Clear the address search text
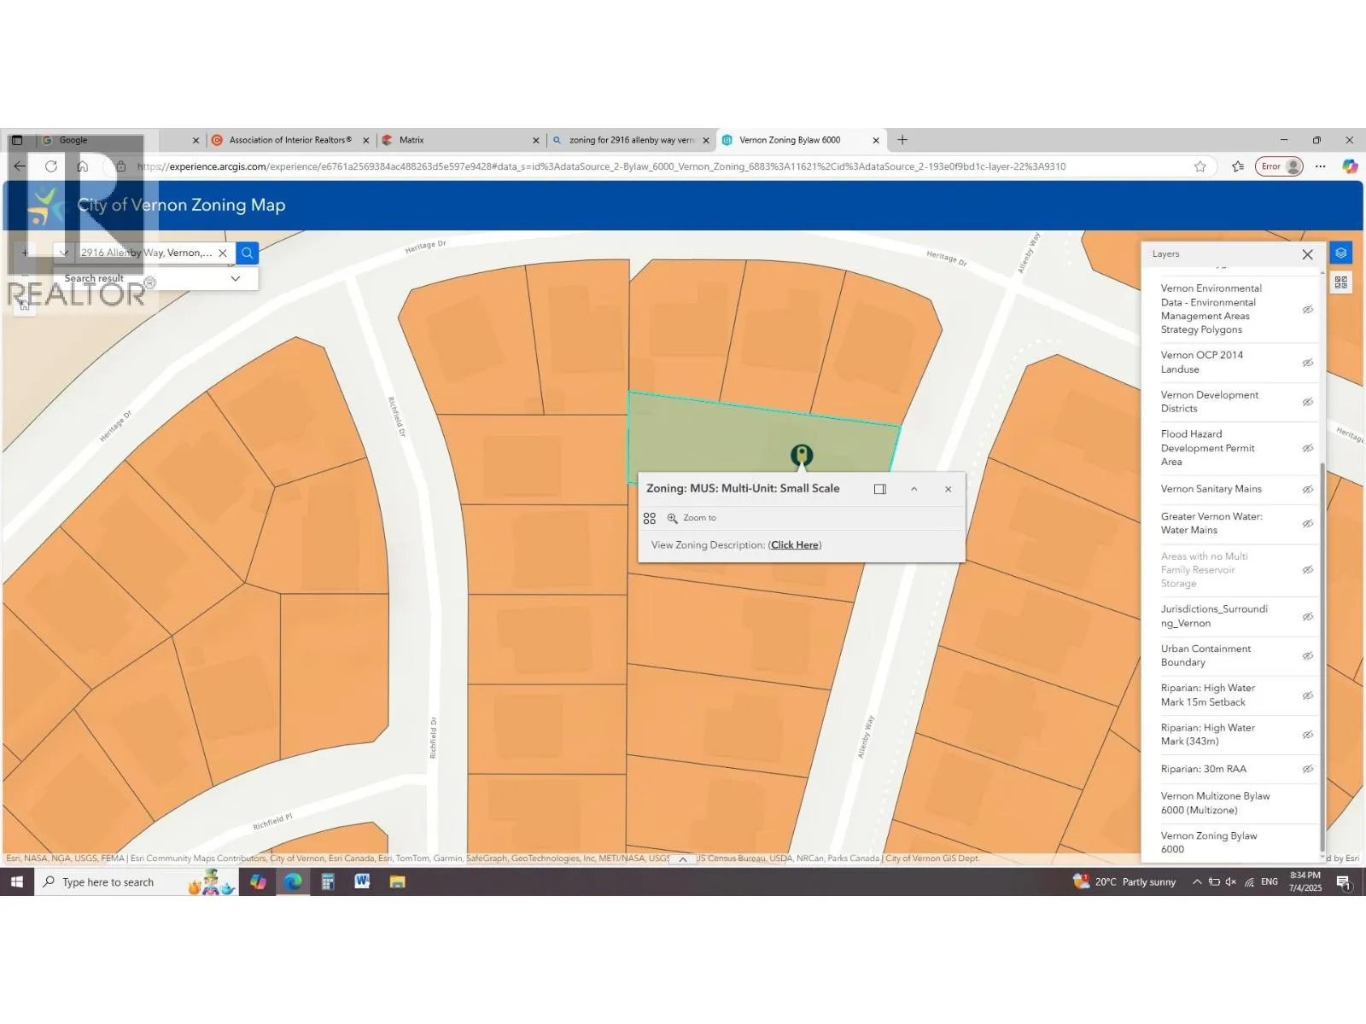Screen dimensions: 1366x1024 click(223, 253)
